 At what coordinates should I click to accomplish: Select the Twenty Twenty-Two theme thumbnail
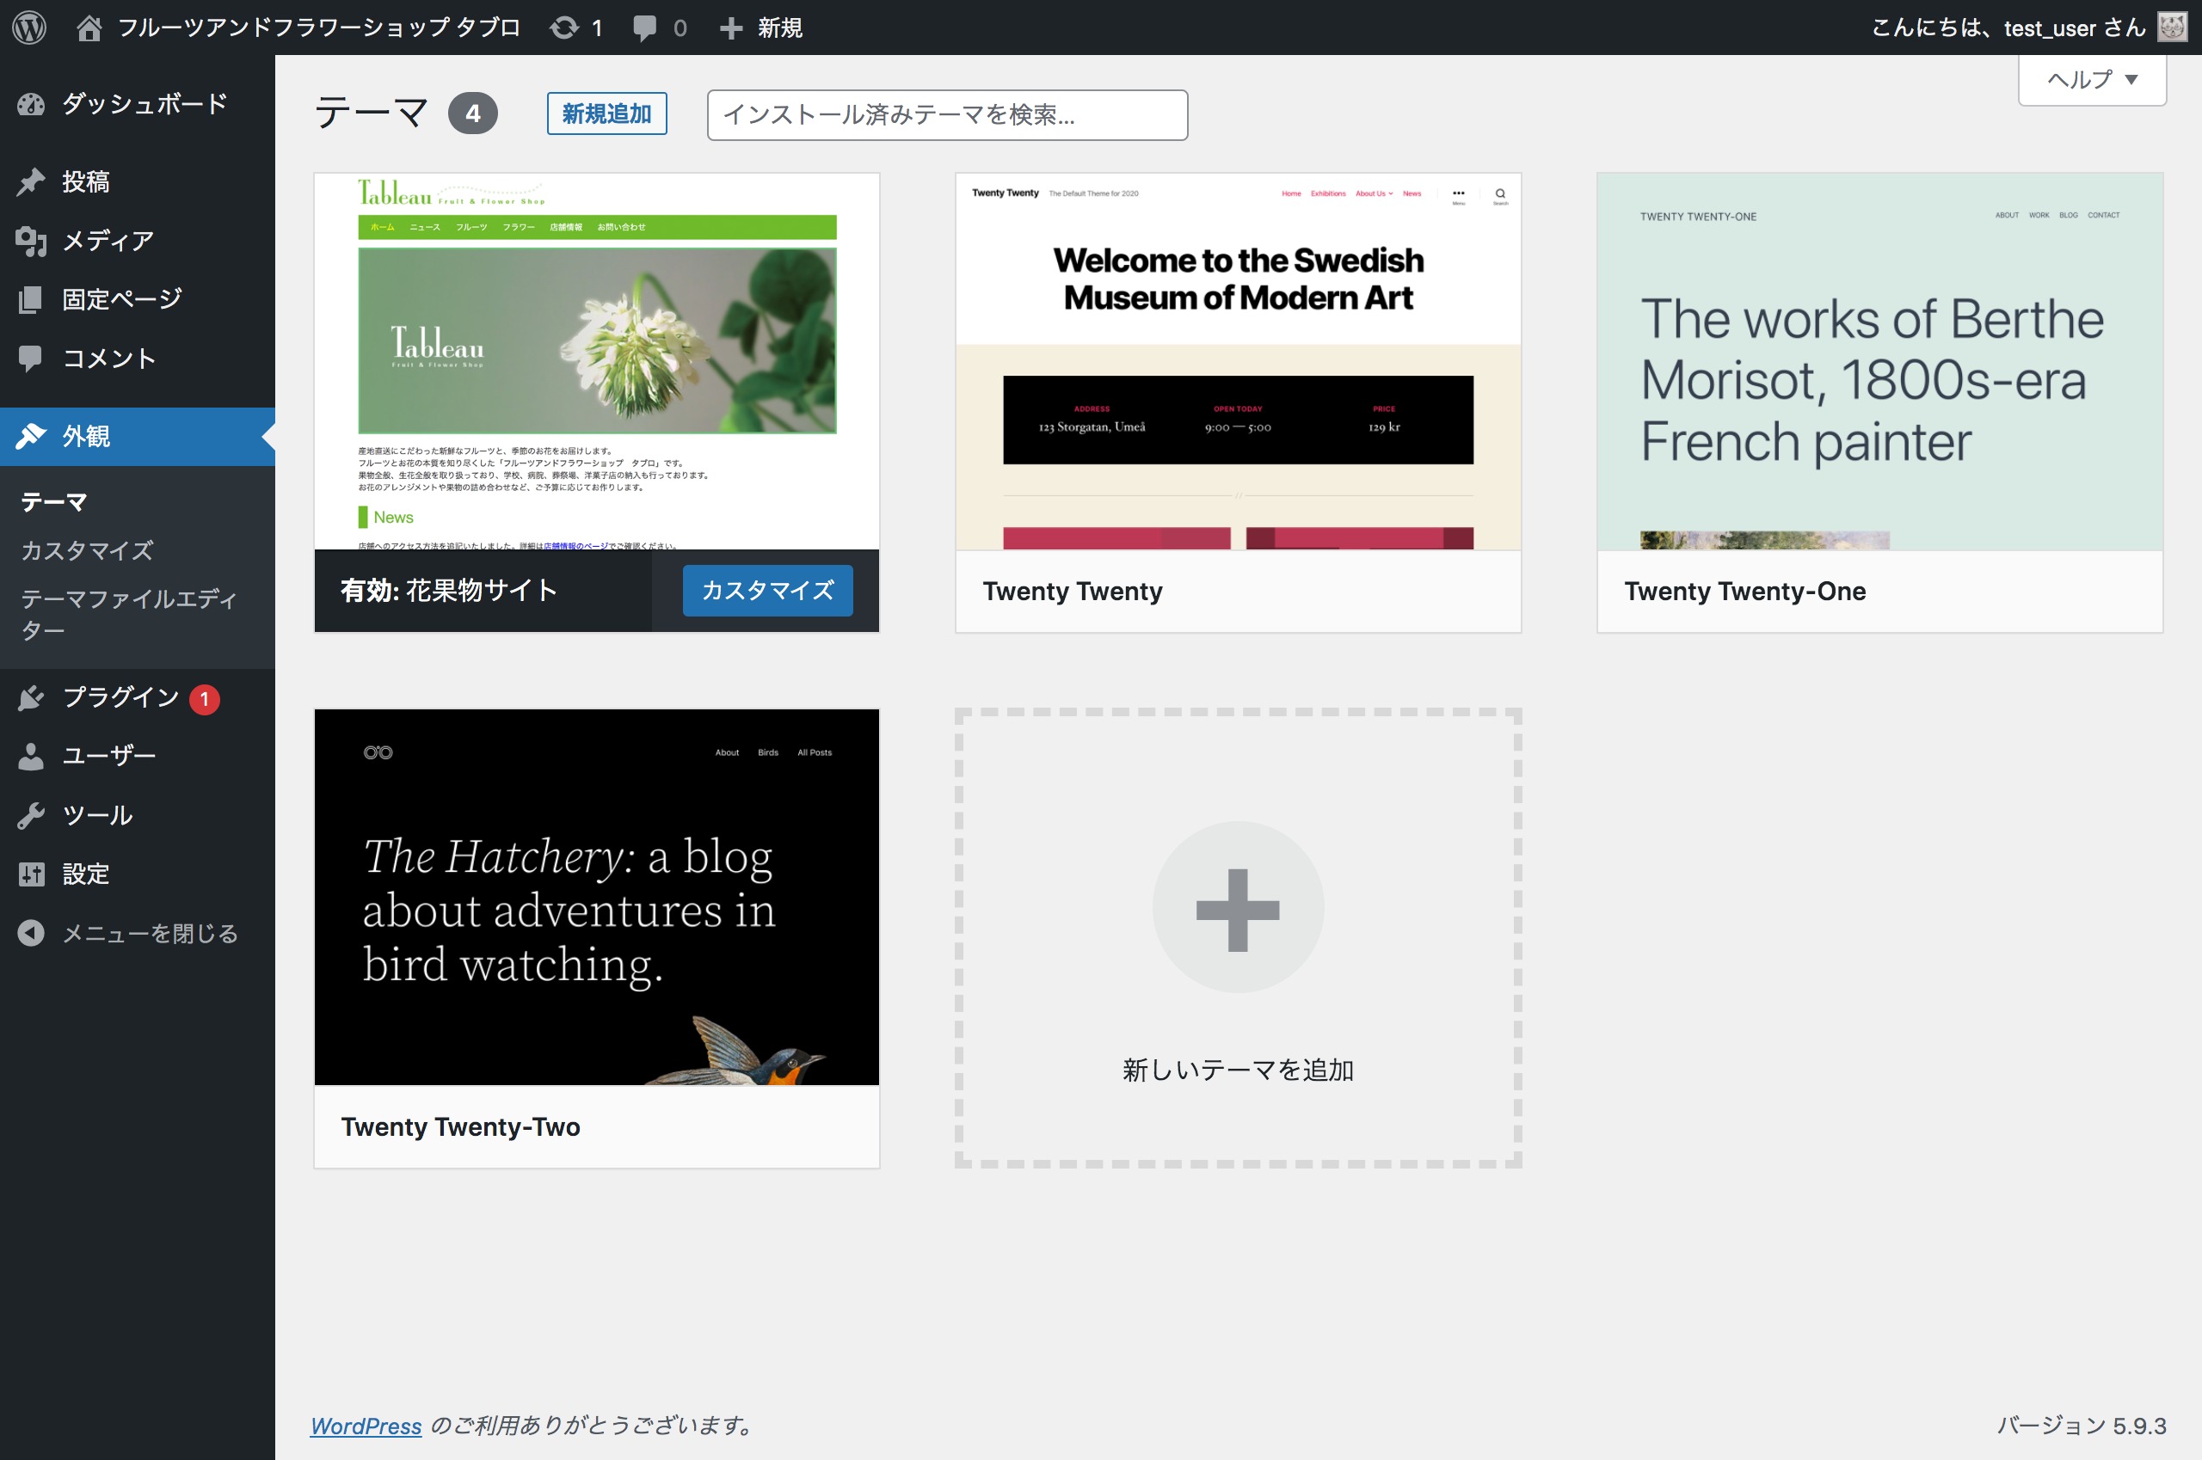tap(596, 897)
